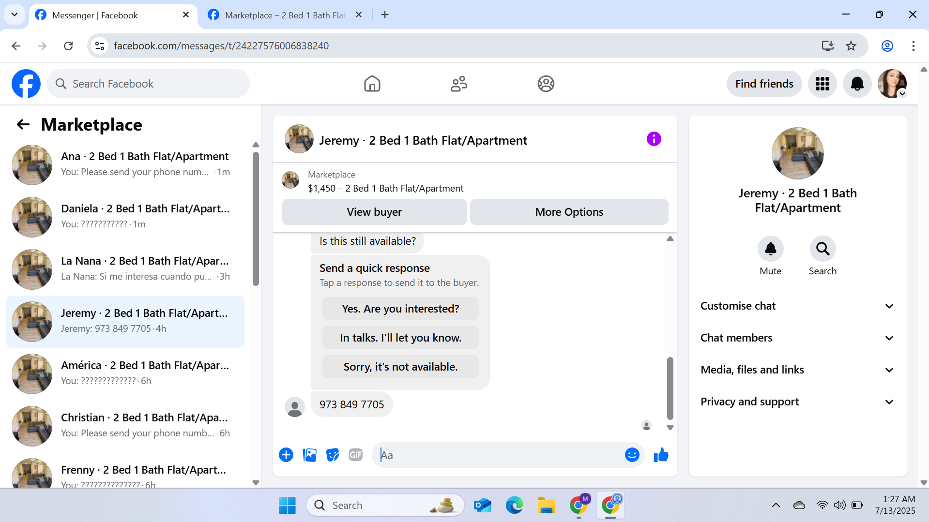Open the Daniela conversation
The height and width of the screenshot is (522, 929).
125,217
